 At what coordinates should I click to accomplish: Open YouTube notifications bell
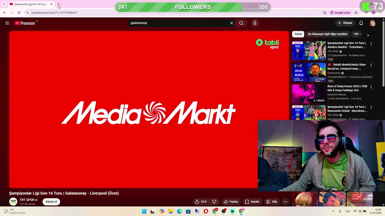361,23
